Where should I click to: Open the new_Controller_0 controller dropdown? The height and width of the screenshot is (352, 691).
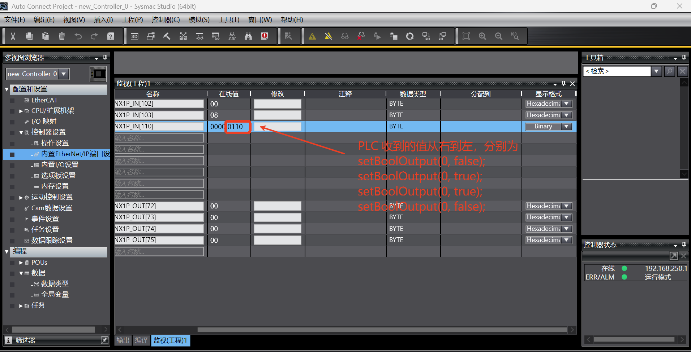pyautogui.click(x=64, y=74)
